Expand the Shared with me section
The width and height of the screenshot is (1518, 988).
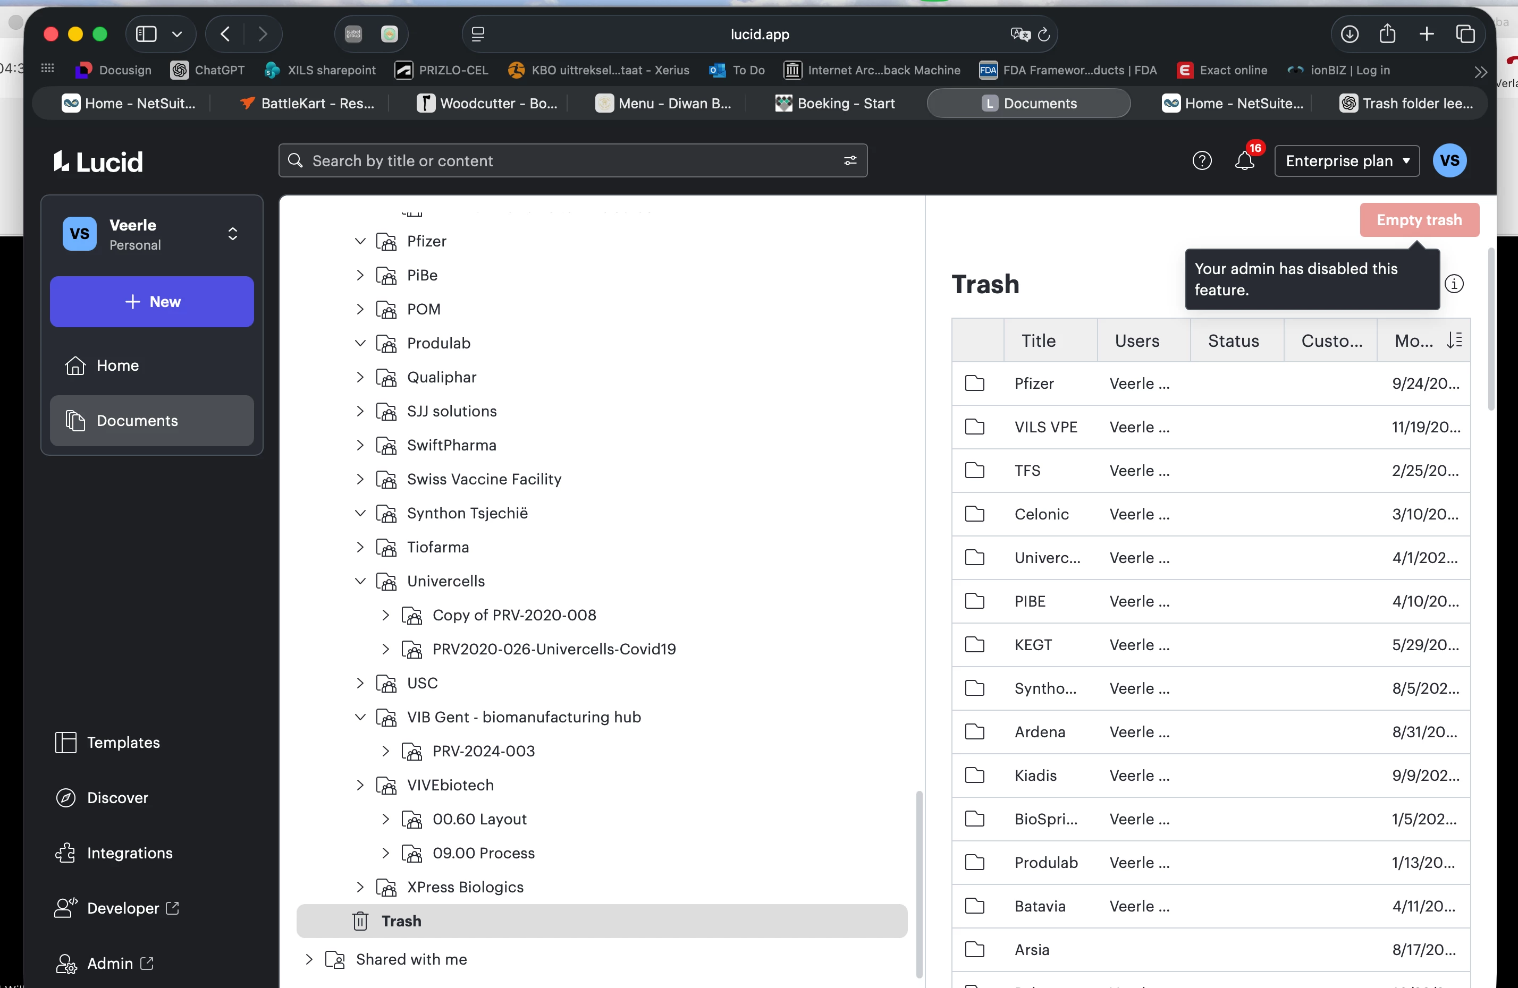309,959
